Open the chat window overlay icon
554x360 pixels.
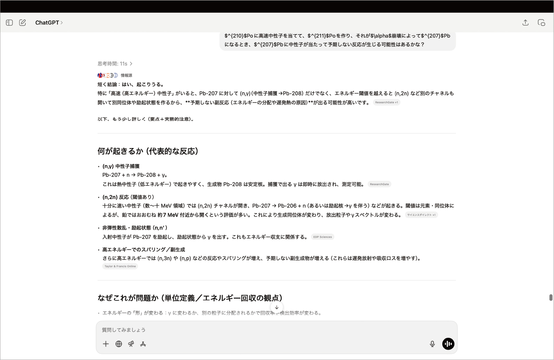coord(542,23)
